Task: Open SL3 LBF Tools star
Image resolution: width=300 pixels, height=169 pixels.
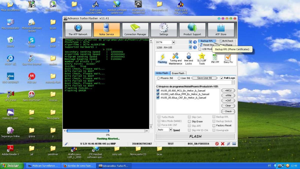Action: pyautogui.click(x=201, y=59)
